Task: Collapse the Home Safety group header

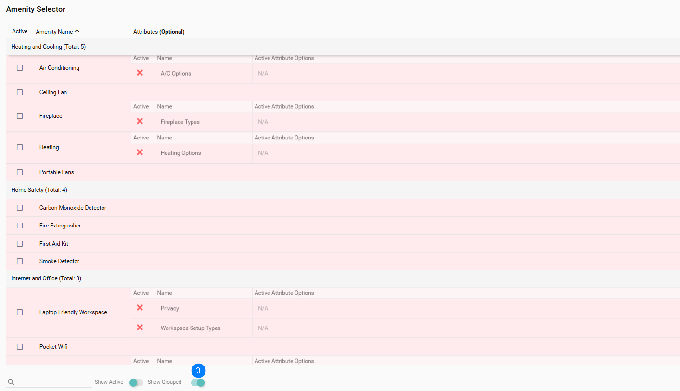Action: (39, 190)
